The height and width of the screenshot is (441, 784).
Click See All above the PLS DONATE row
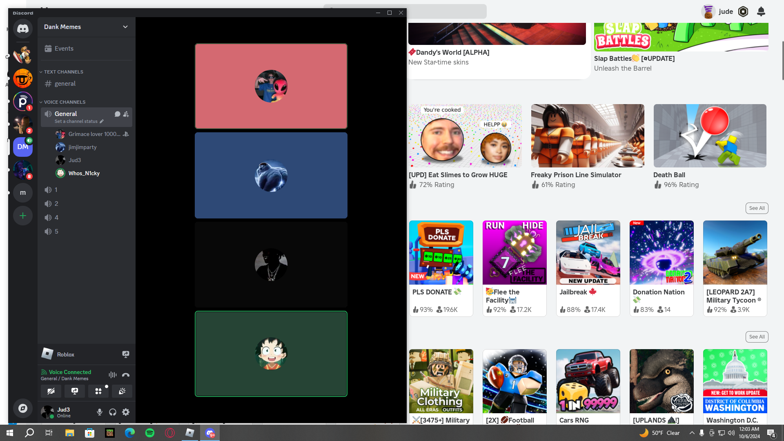pyautogui.click(x=757, y=208)
